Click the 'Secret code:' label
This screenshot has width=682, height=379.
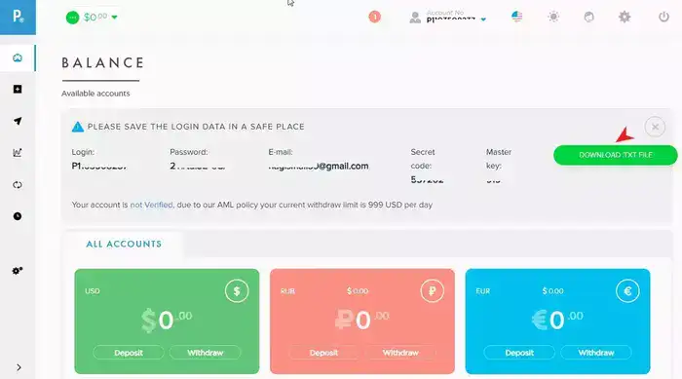(x=422, y=159)
